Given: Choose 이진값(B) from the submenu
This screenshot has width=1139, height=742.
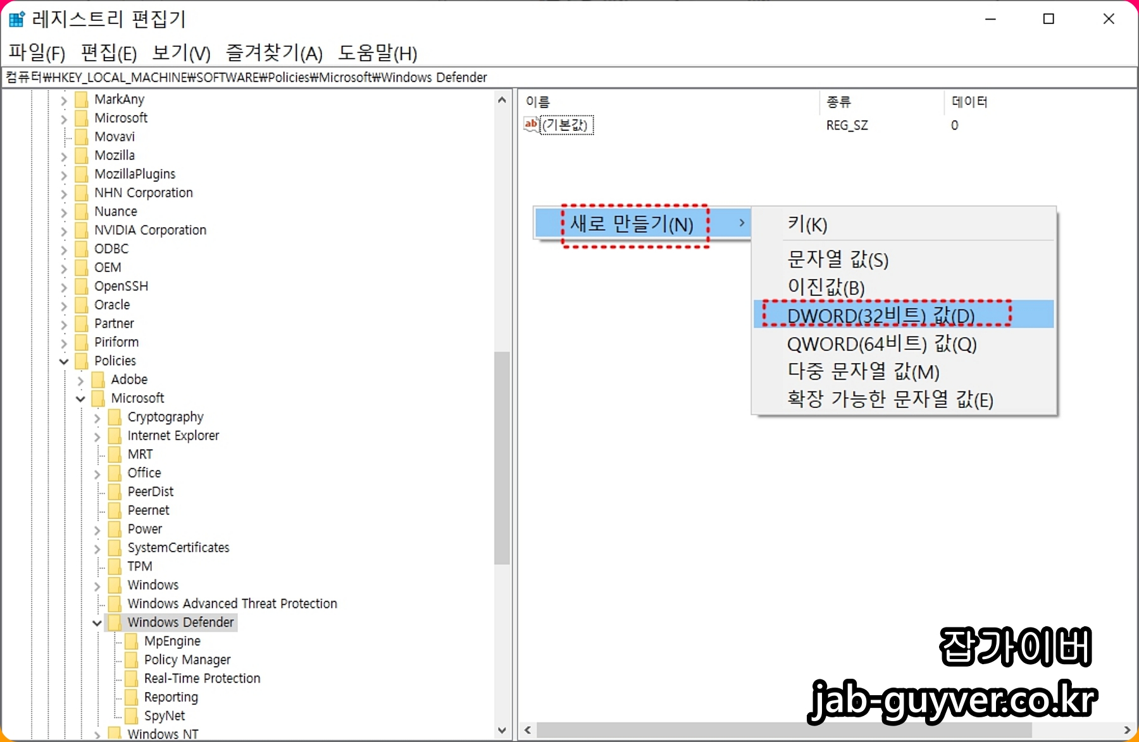Looking at the screenshot, I should (x=904, y=287).
